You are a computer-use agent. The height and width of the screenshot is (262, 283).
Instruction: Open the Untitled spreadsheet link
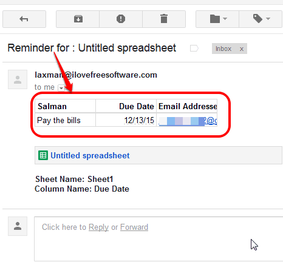(90, 155)
